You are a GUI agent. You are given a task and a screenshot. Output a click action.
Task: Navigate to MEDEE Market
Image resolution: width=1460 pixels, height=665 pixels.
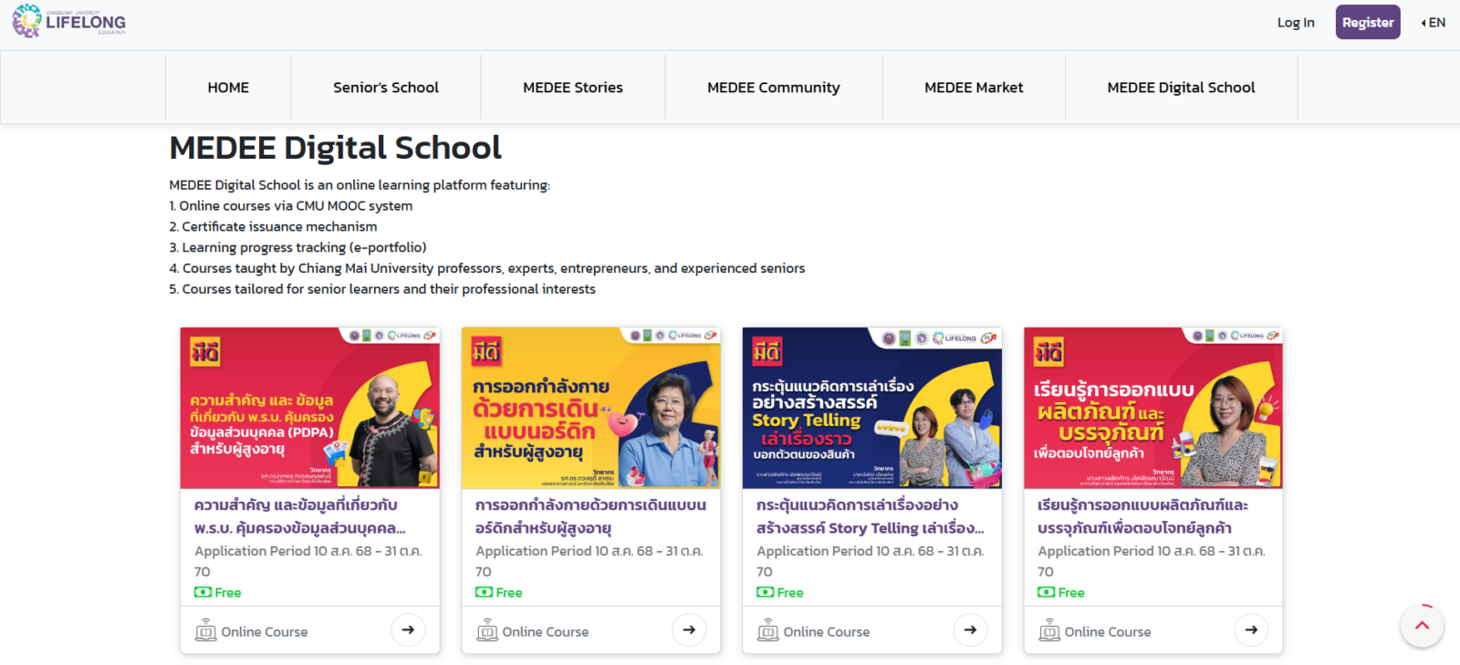(x=974, y=88)
